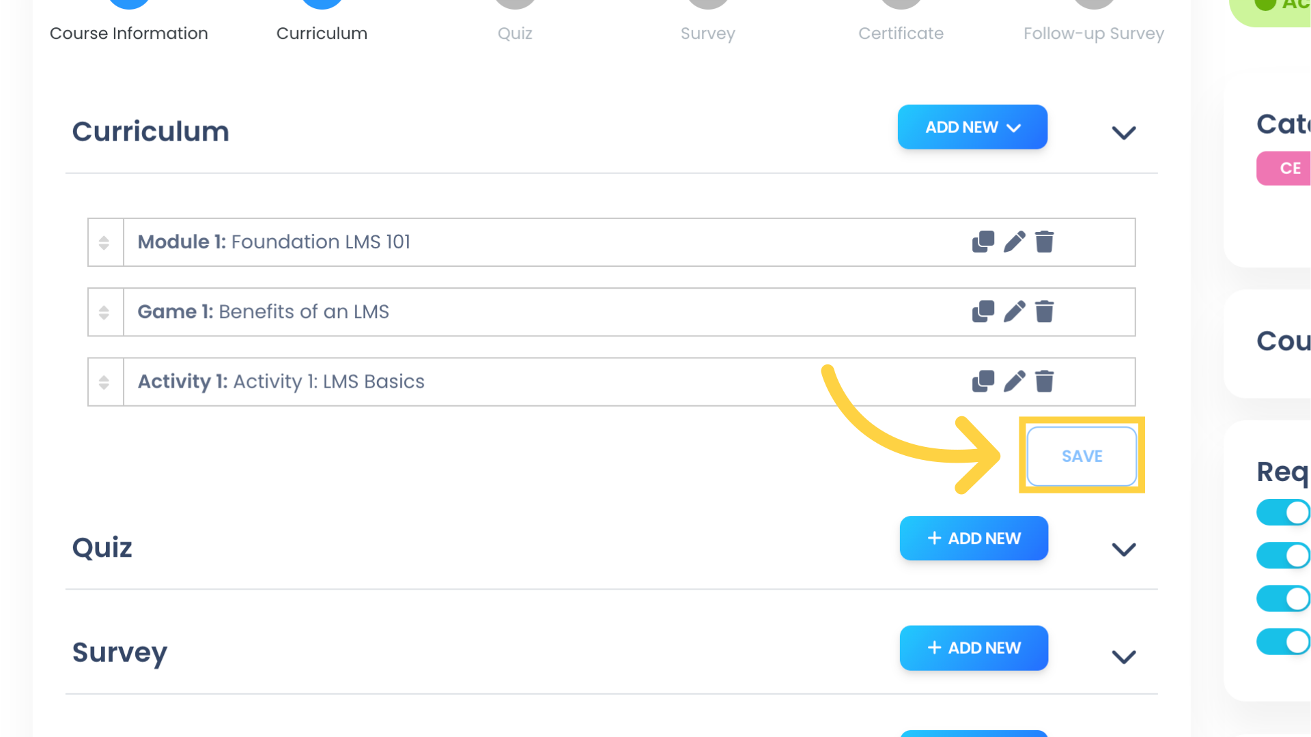Click the delete trash icon for Game 1
Viewport: 1311px width, 737px height.
pyautogui.click(x=1045, y=311)
